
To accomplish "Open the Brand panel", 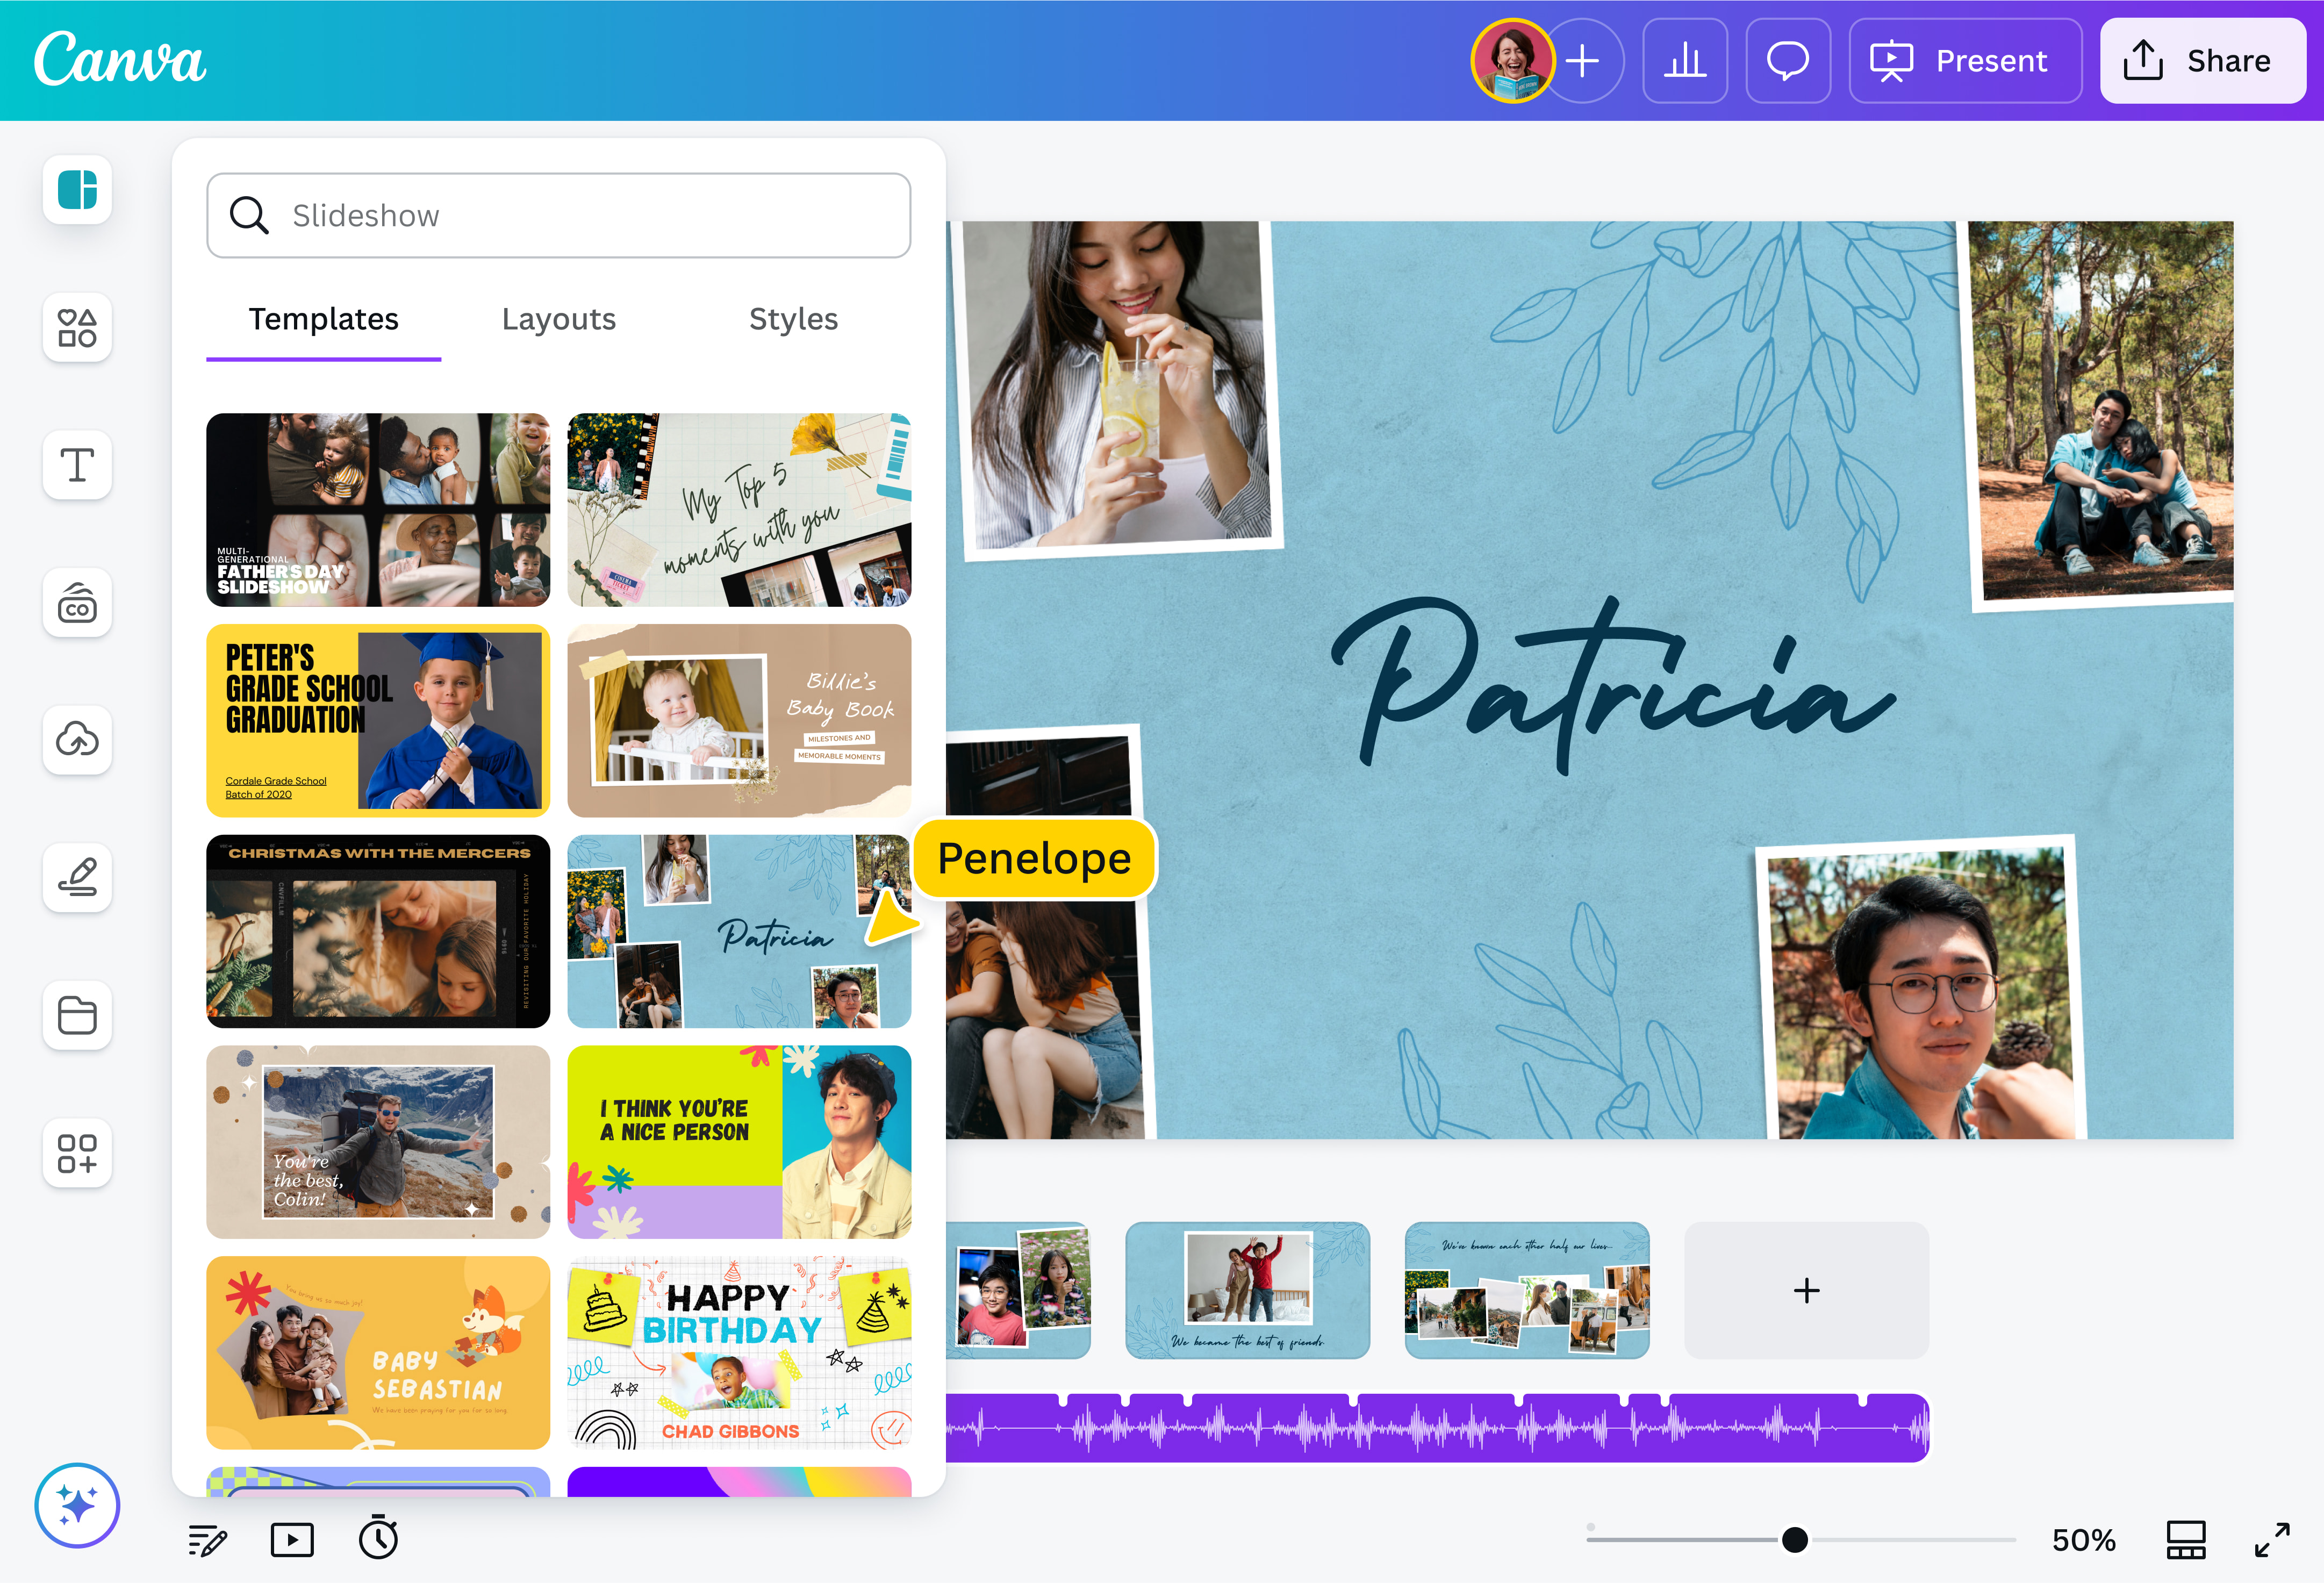I will pos(77,603).
